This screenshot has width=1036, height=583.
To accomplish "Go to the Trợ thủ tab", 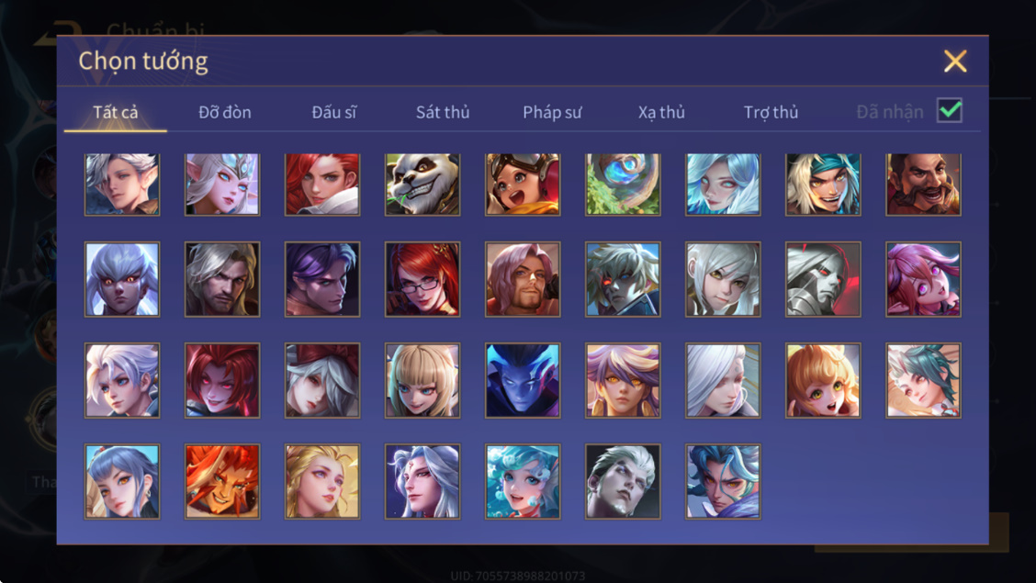I will click(x=771, y=112).
